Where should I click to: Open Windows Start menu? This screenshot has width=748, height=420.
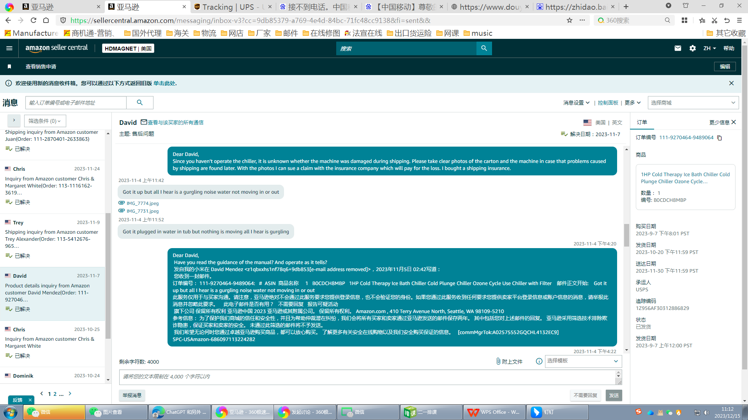click(11, 412)
